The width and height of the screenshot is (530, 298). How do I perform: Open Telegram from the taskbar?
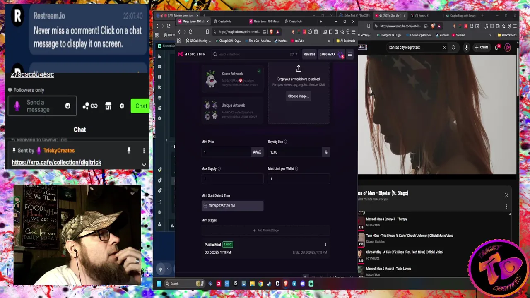tap(294, 284)
